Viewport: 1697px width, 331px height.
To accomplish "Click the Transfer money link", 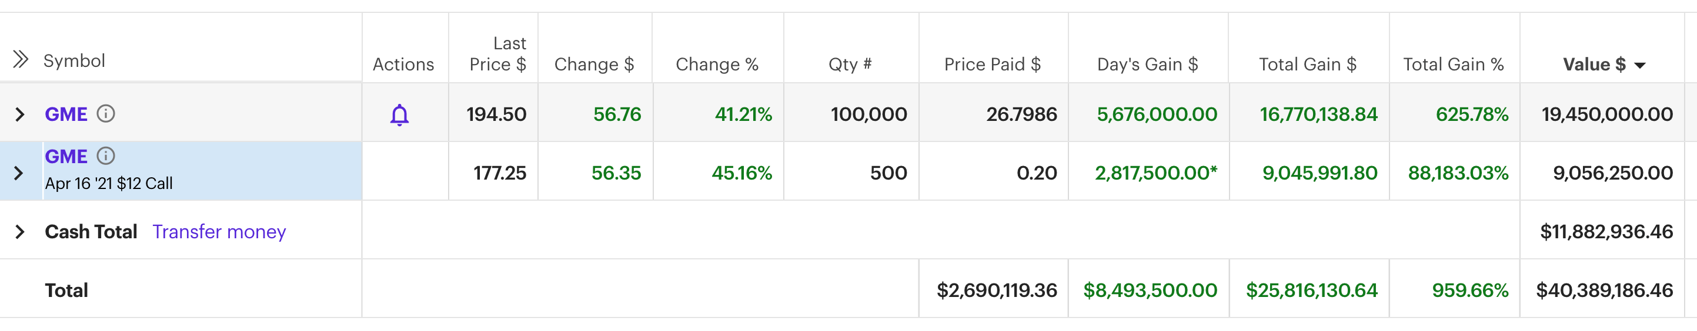I will tap(219, 232).
